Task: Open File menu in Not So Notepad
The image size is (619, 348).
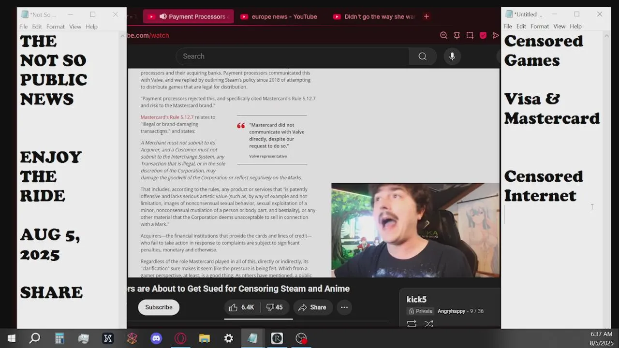Action: point(23,27)
